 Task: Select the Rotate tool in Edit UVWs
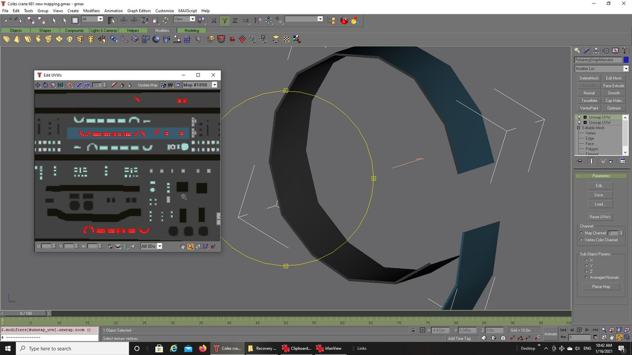45,85
